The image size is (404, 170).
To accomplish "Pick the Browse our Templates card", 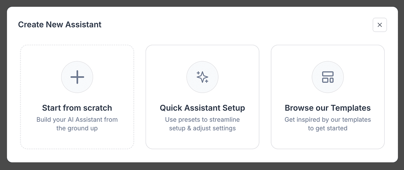I will [328, 97].
